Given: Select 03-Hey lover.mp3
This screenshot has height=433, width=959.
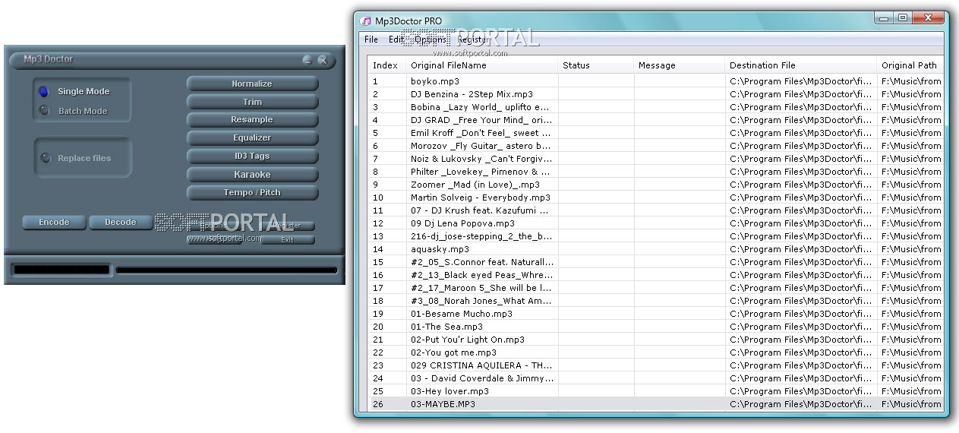Looking at the screenshot, I should [x=655, y=391].
